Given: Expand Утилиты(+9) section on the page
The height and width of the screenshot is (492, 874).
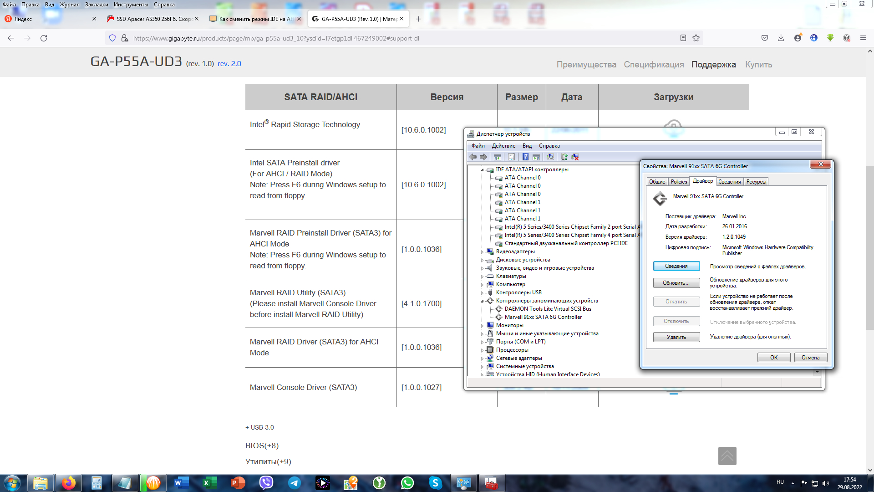Looking at the screenshot, I should [268, 461].
